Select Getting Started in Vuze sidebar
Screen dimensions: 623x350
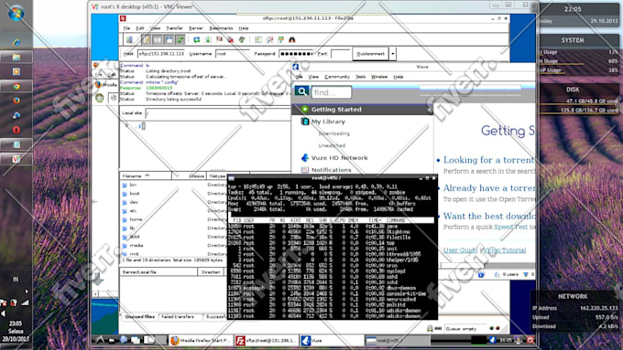(336, 110)
